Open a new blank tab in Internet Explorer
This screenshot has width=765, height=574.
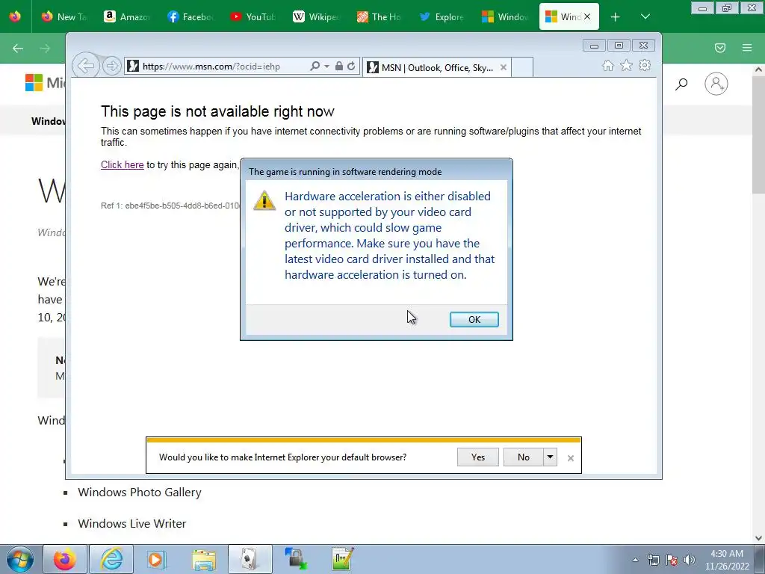521,67
